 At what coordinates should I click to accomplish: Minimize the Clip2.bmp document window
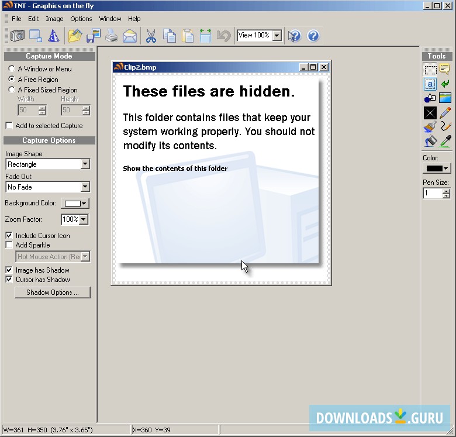pyautogui.click(x=303, y=67)
